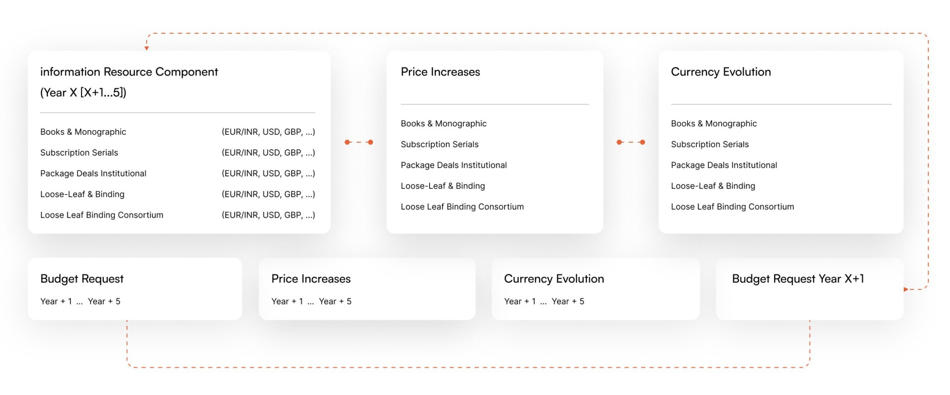Select Books & Monographic in the Information Resource card
Screen dimensions: 950x395
[x=83, y=132]
